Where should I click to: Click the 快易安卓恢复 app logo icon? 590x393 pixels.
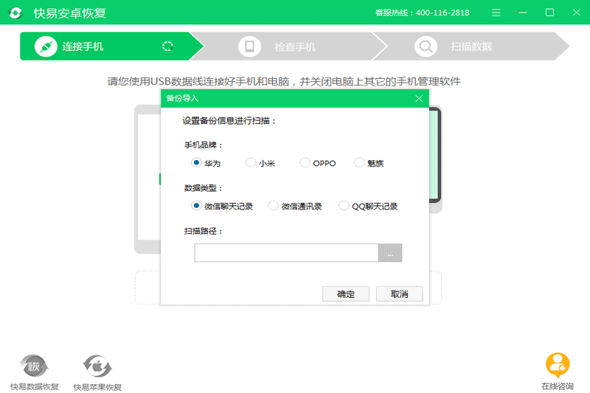tap(15, 13)
